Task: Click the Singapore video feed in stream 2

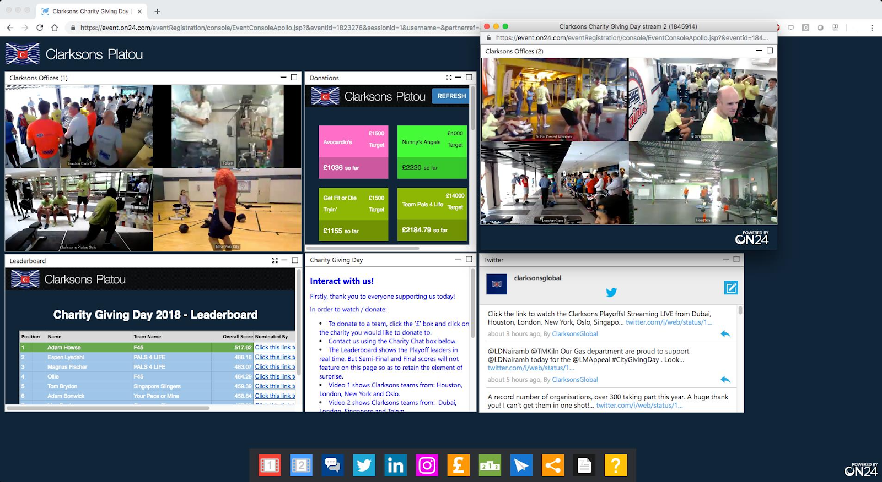Action: click(703, 100)
